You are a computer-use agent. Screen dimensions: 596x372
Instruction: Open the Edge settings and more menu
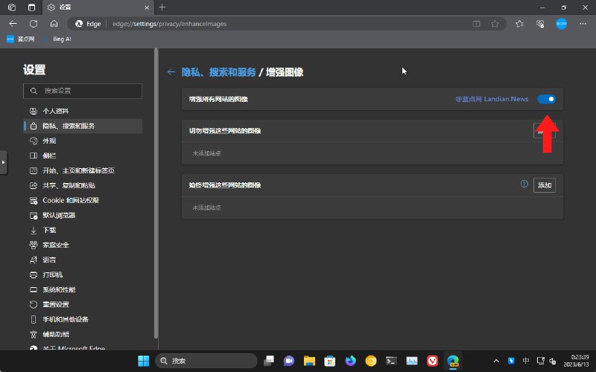(583, 24)
